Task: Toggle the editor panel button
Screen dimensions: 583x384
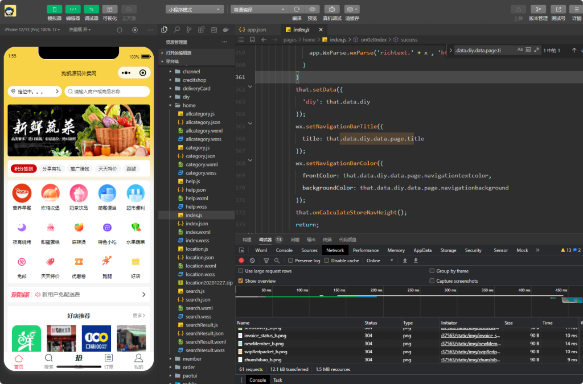Action: point(73,9)
